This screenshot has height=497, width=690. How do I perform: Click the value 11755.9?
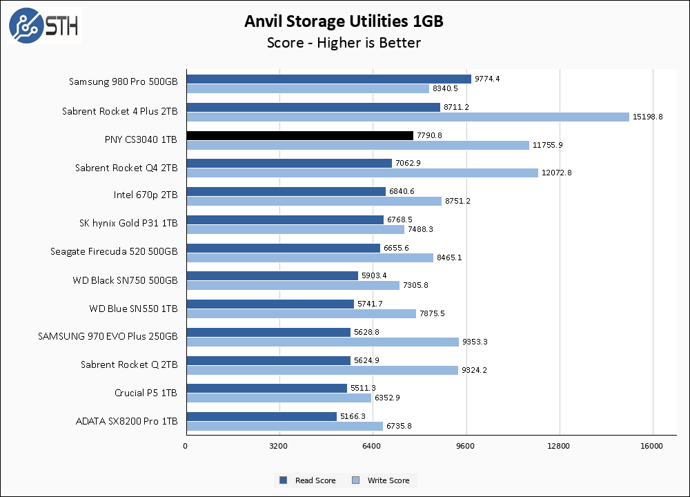[547, 145]
